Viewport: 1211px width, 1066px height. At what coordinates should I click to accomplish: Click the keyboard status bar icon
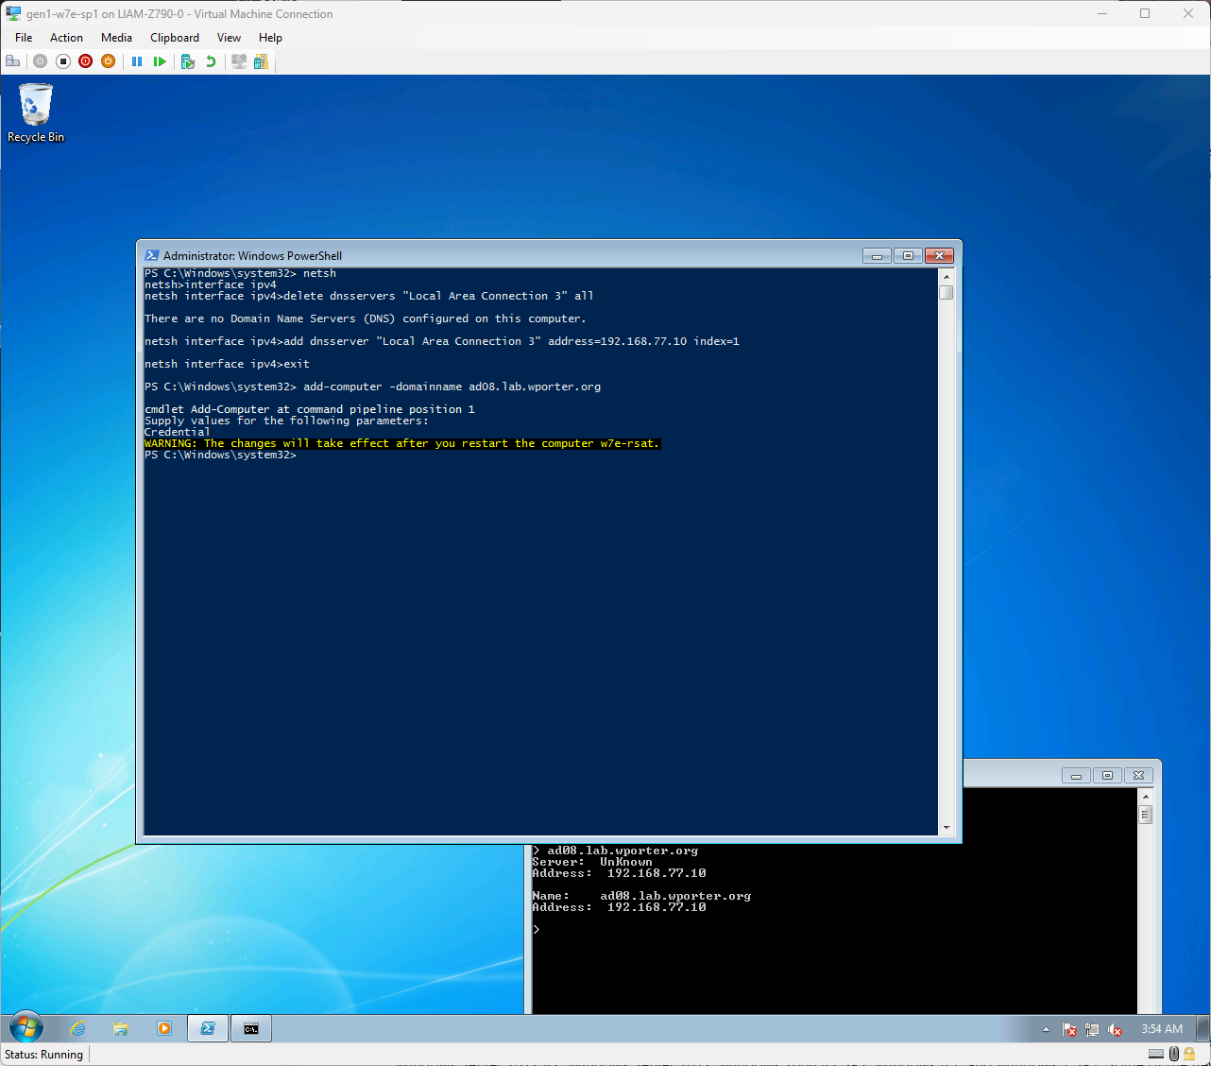[x=1156, y=1054]
